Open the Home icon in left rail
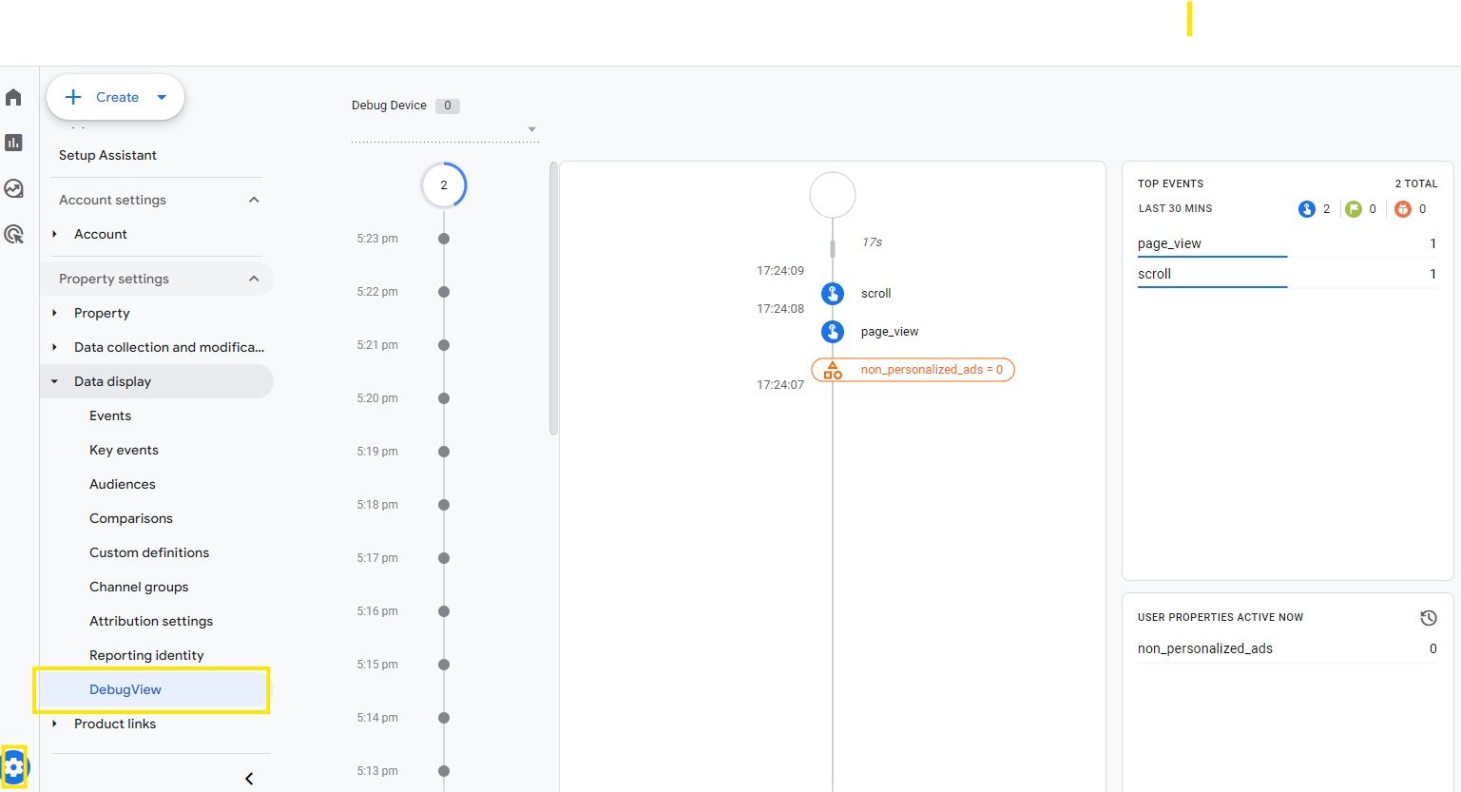1461x792 pixels. (13, 97)
